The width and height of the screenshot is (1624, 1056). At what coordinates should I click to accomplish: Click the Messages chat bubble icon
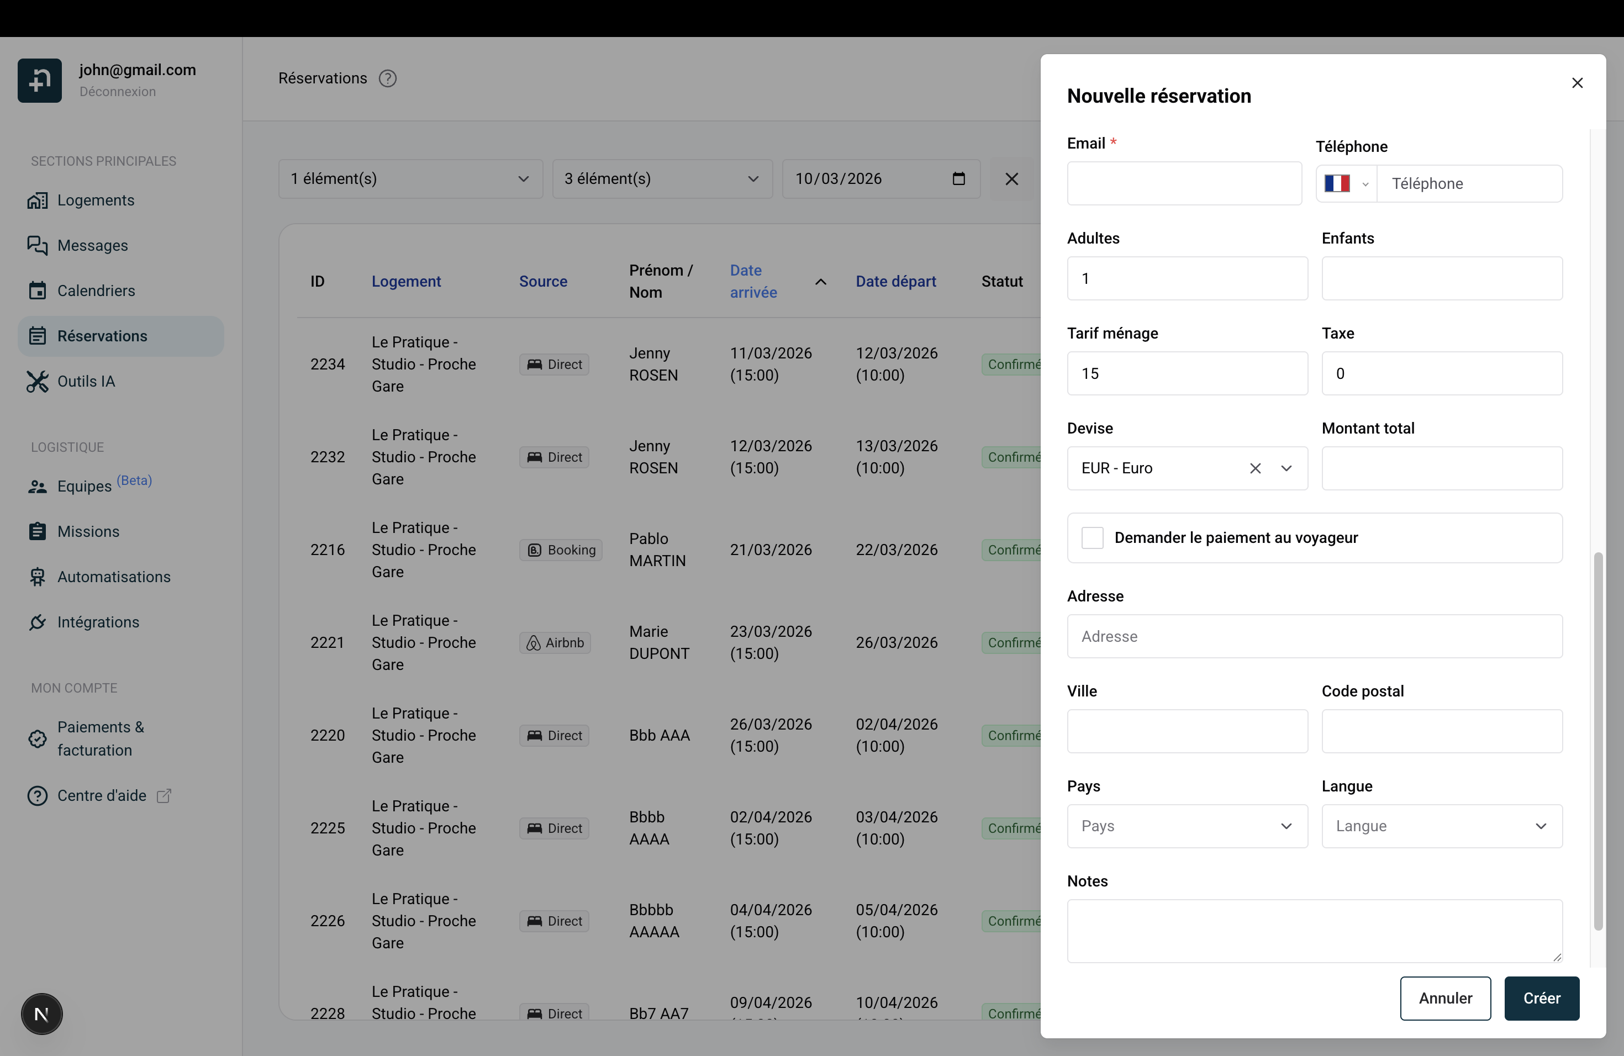[38, 246]
